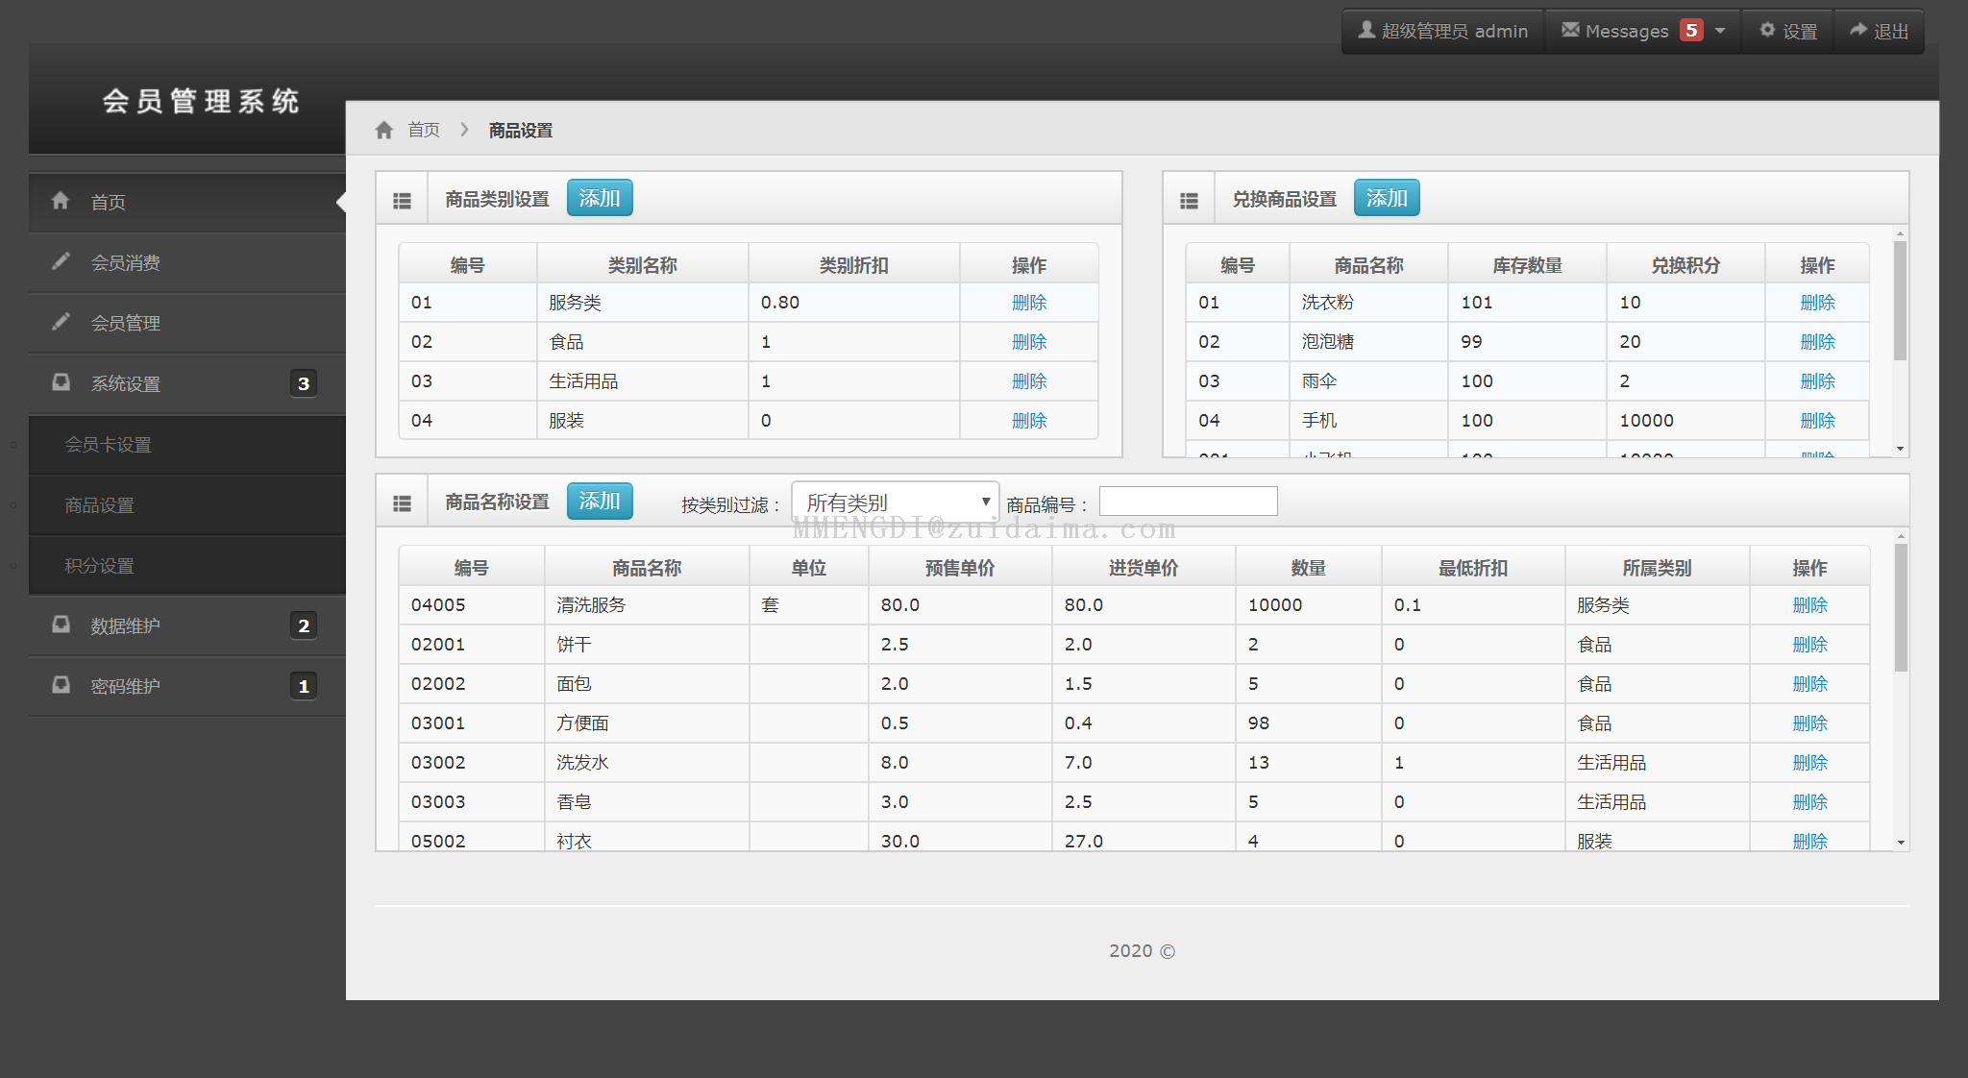Screen dimensions: 1968x1078
Task: Click the 设置 button in top bar
Action: [x=1787, y=31]
